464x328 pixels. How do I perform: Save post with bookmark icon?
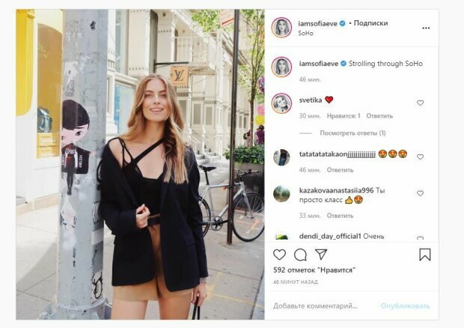425,255
